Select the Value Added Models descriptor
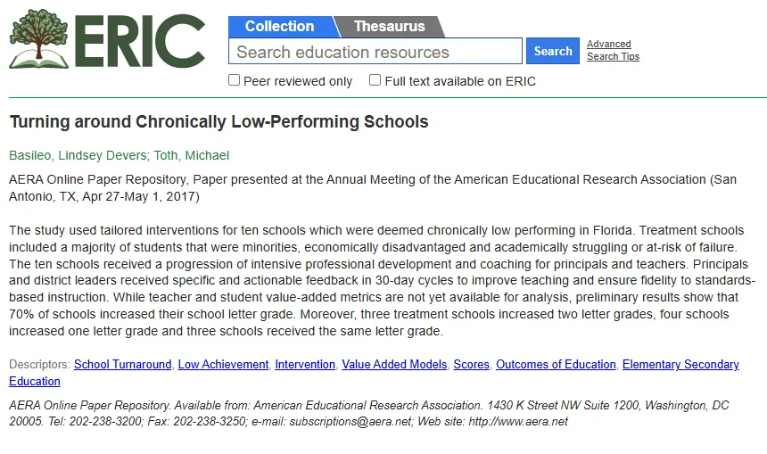 (394, 365)
